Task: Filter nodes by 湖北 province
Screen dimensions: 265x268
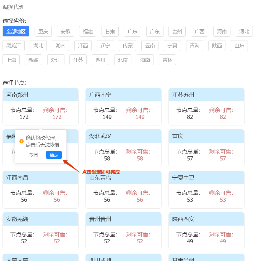Action: tap(38, 46)
